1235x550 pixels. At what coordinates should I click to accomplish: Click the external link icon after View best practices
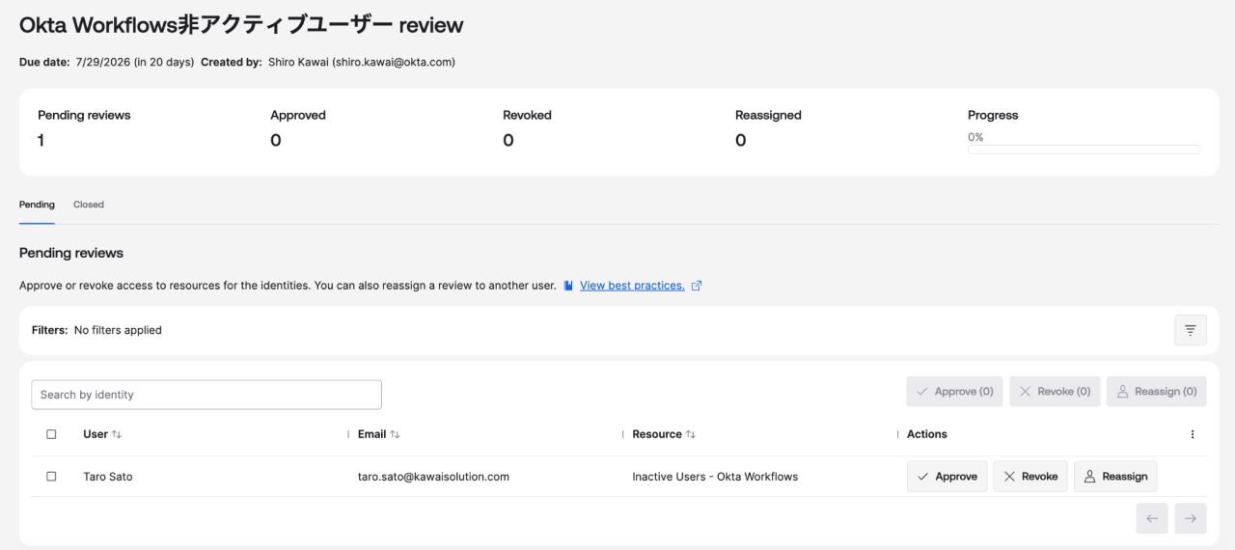click(x=697, y=286)
